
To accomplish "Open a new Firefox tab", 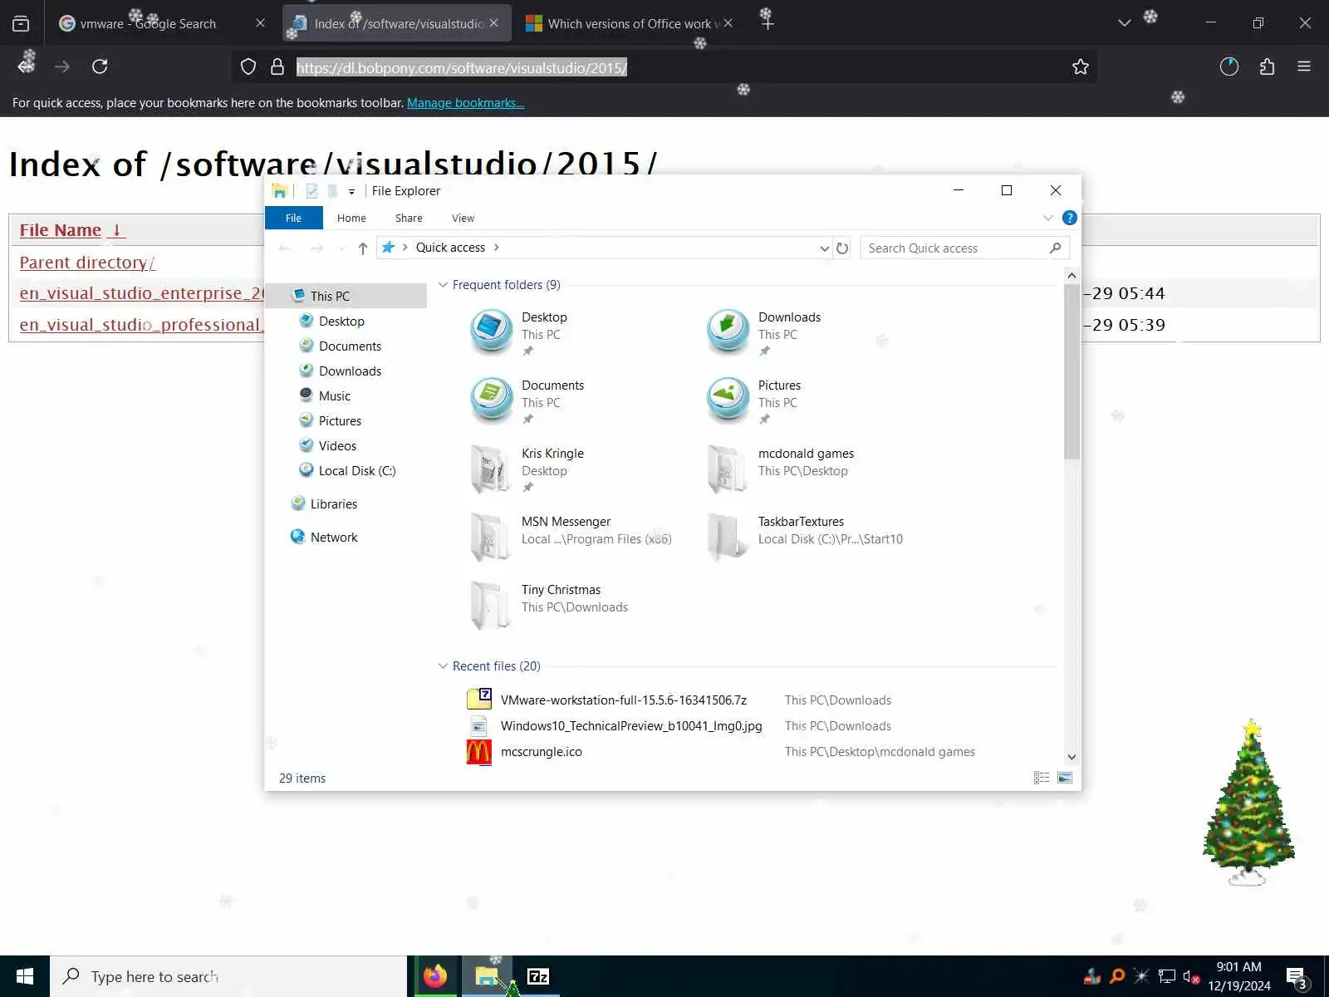I will pyautogui.click(x=767, y=23).
